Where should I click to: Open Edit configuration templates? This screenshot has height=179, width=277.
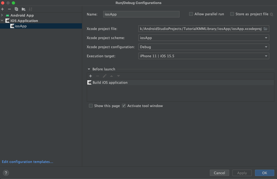(27, 162)
